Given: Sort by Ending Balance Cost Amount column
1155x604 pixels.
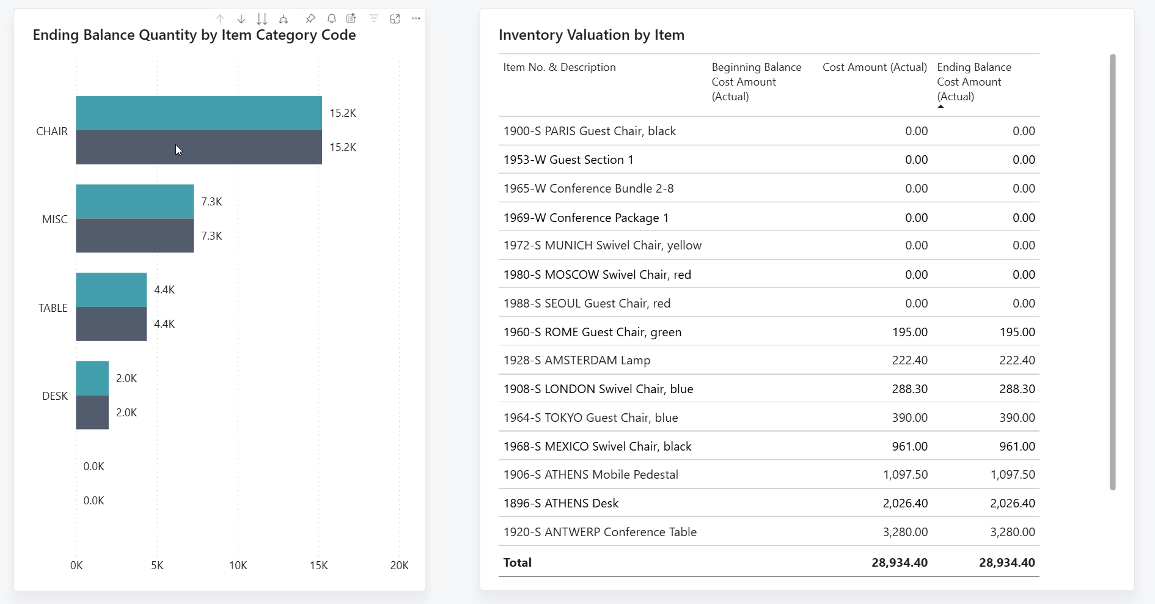Looking at the screenshot, I should pyautogui.click(x=974, y=82).
